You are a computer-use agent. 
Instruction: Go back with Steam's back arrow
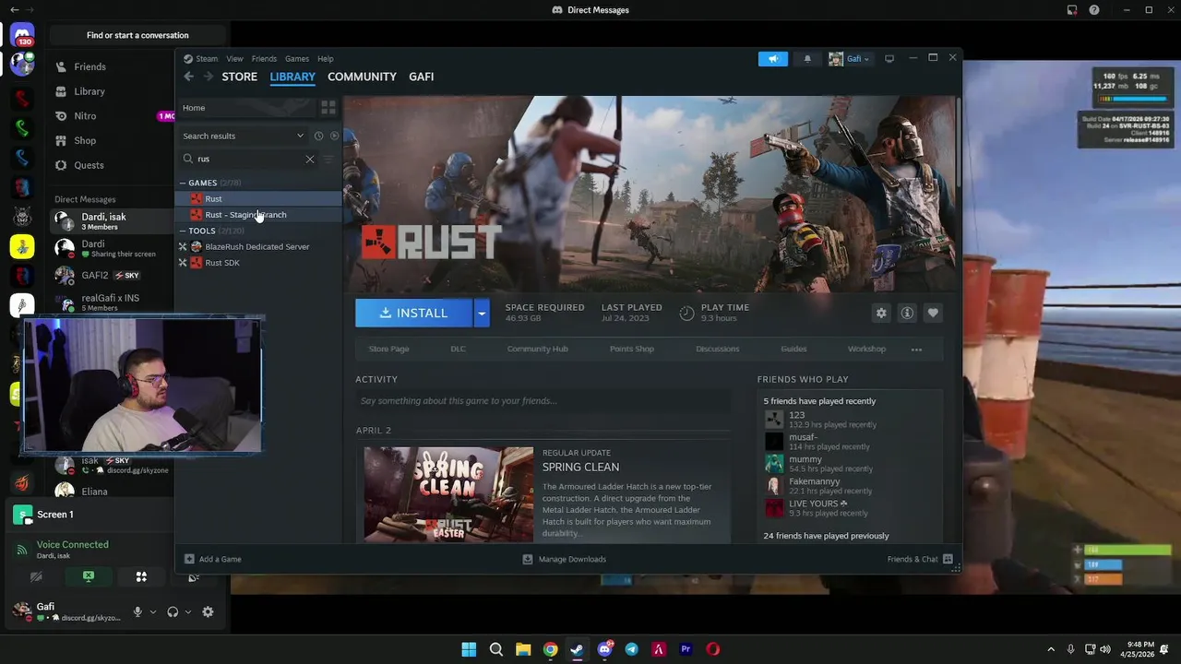(x=189, y=77)
